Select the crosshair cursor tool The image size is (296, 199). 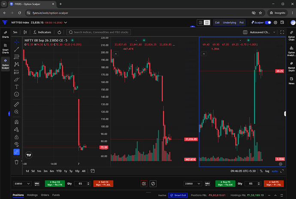(x=16, y=42)
